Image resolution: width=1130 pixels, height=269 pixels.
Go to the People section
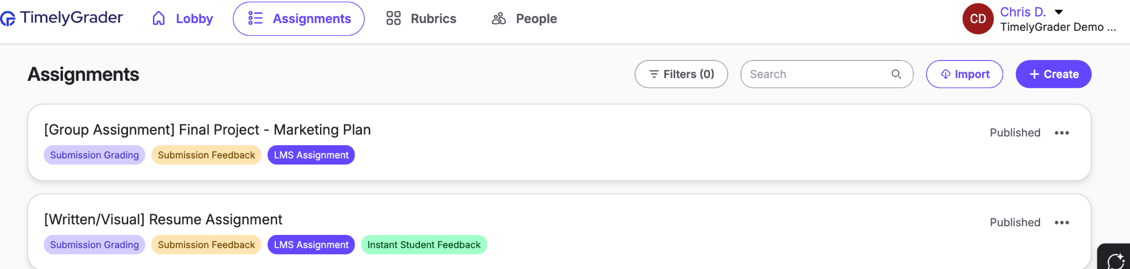coord(524,19)
